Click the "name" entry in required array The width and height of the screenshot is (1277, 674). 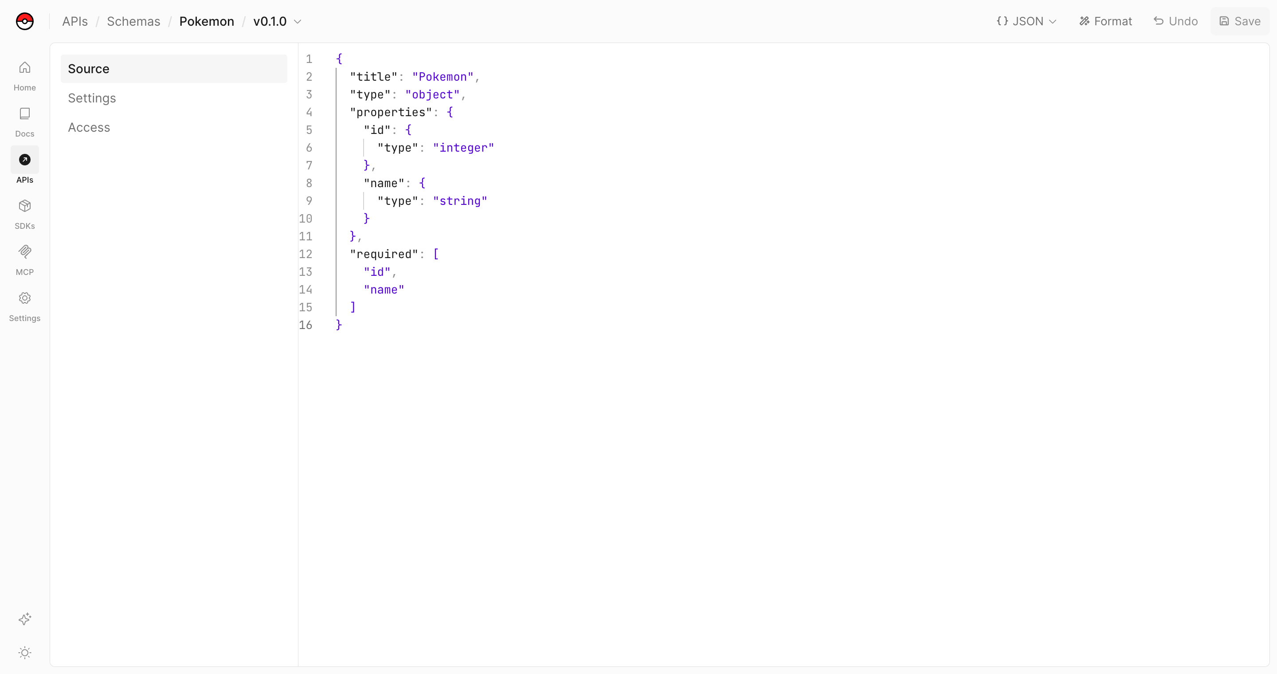[384, 290]
